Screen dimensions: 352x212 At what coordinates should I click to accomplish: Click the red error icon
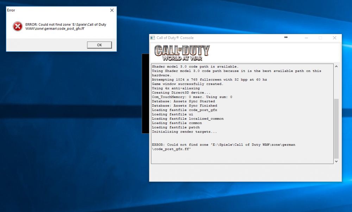[x=18, y=26]
